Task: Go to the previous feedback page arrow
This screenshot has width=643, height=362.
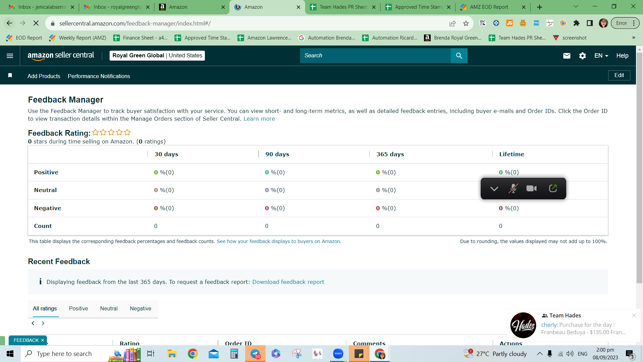Action: click(x=33, y=323)
